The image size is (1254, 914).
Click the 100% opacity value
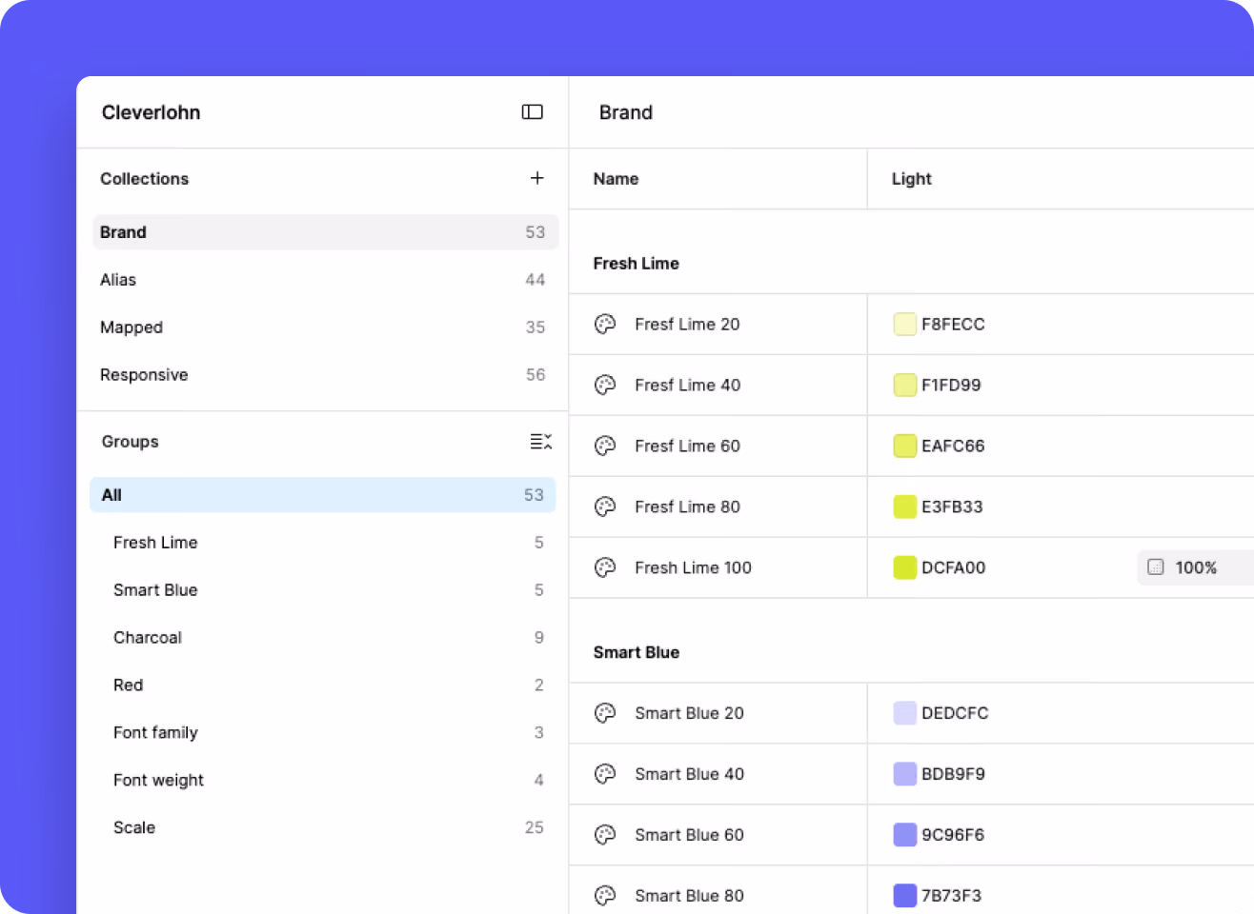1196,567
